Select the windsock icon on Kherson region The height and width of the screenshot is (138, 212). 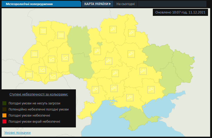(x=130, y=98)
